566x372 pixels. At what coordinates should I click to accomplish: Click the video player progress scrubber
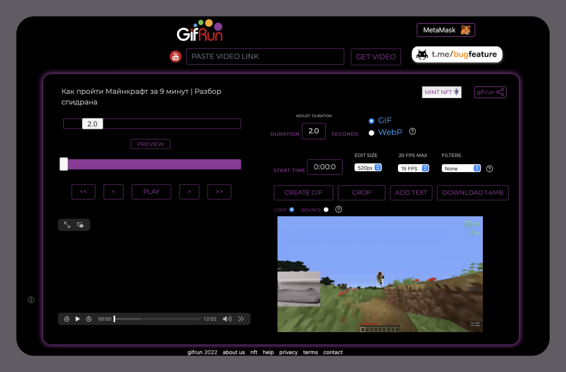click(x=114, y=319)
